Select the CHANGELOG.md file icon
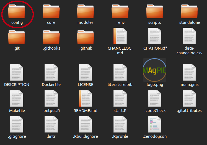Image resolution: width=207 pixels, height=145 pixels. [x=120, y=36]
